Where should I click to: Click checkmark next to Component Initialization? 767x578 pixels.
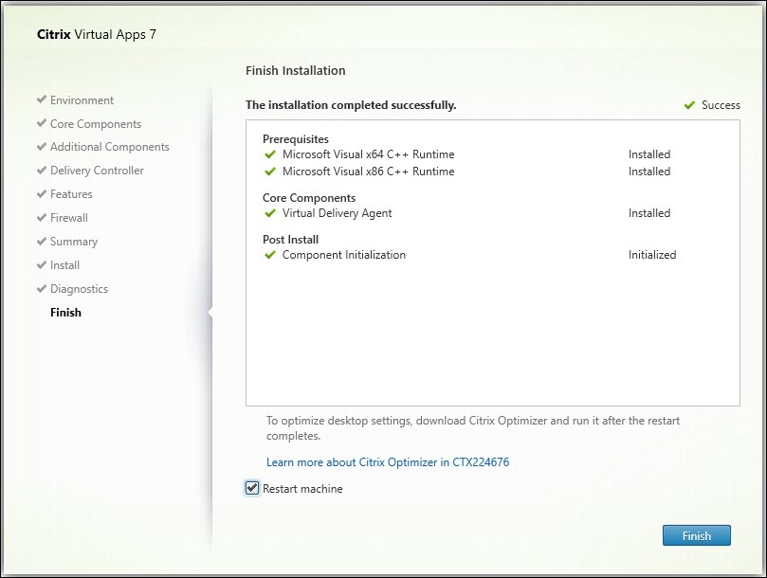coord(271,255)
